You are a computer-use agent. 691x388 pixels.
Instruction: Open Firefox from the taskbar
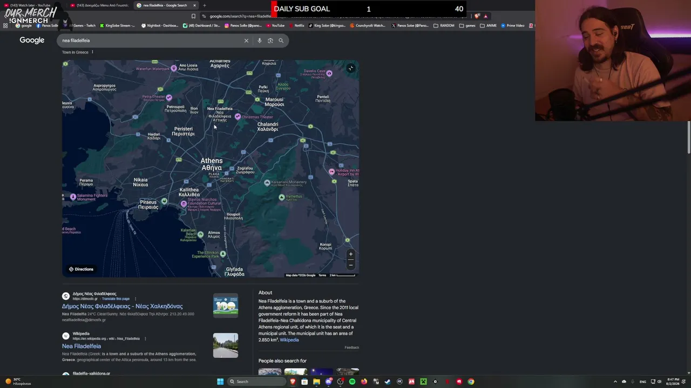point(364,382)
